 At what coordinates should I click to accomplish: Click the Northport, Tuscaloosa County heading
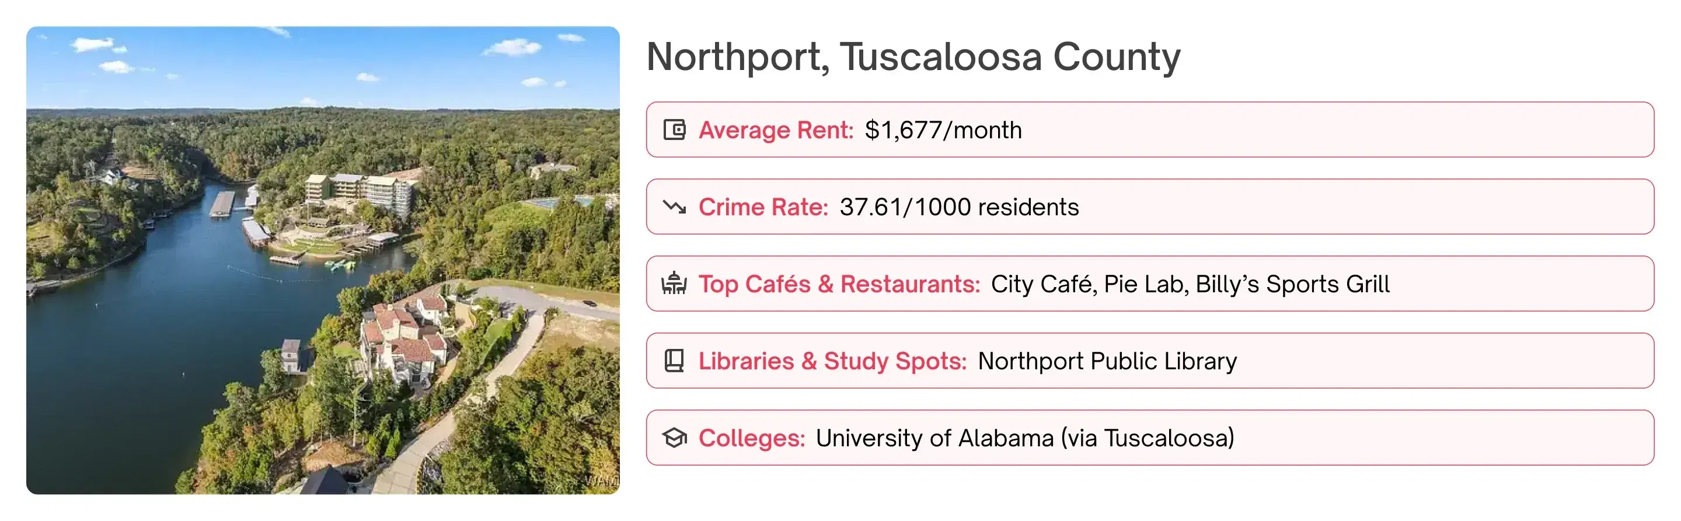click(x=913, y=57)
